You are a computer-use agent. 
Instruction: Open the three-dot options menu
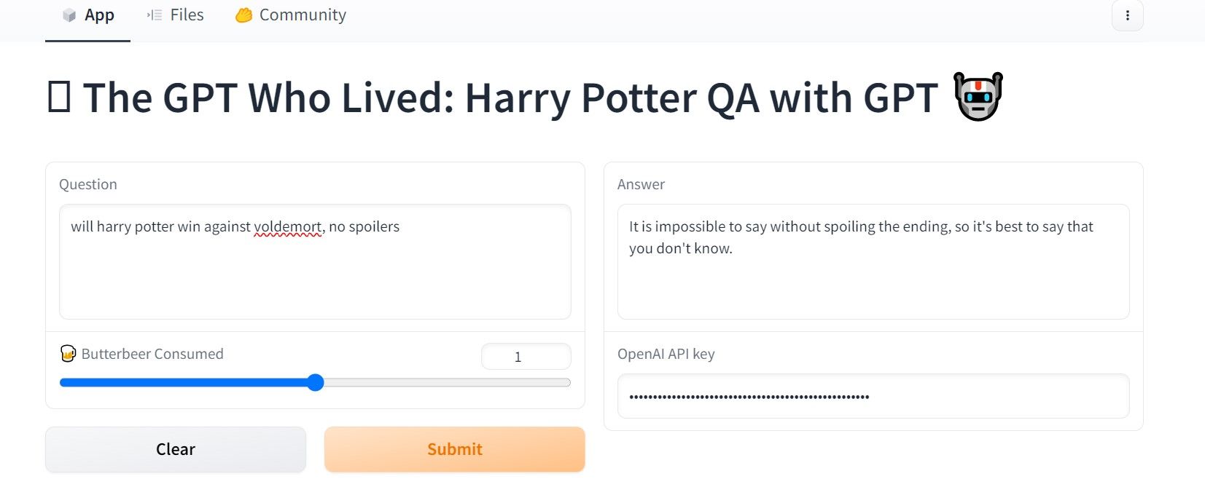click(1127, 15)
